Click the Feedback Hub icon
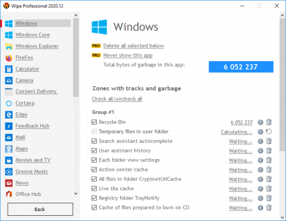Viewport: 286px width, 221px height. [x=9, y=126]
